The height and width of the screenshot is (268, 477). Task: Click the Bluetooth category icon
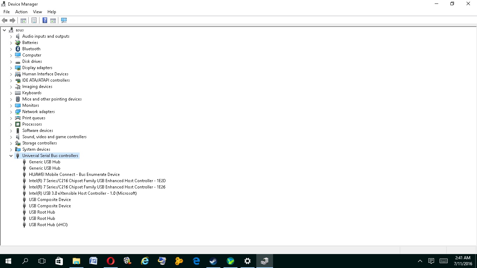point(18,49)
